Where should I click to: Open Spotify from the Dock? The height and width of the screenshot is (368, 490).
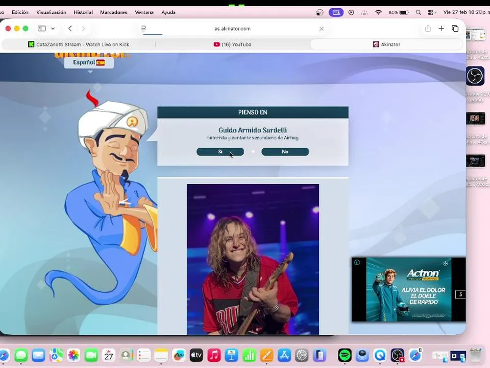click(x=345, y=356)
